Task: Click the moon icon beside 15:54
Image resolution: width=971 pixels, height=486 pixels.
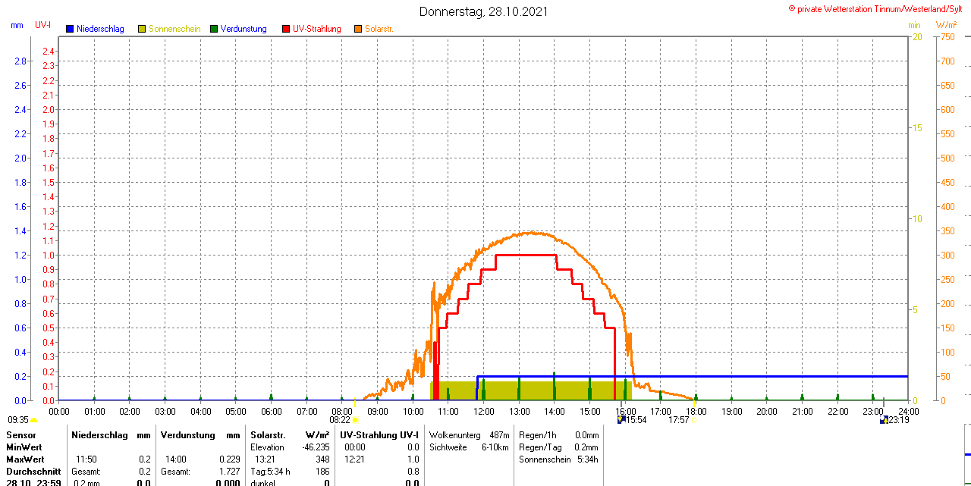Action: point(622,419)
